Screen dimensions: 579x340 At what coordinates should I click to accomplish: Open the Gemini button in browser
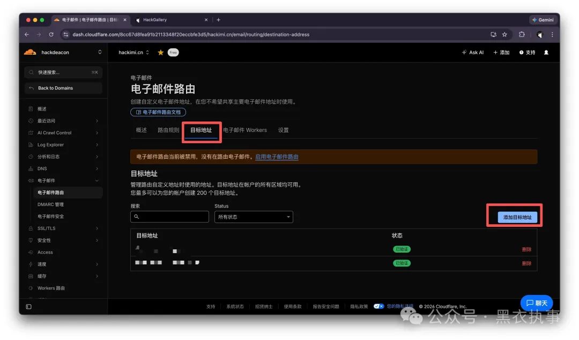[543, 20]
